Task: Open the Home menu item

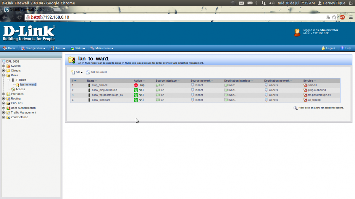Action: 9,48
